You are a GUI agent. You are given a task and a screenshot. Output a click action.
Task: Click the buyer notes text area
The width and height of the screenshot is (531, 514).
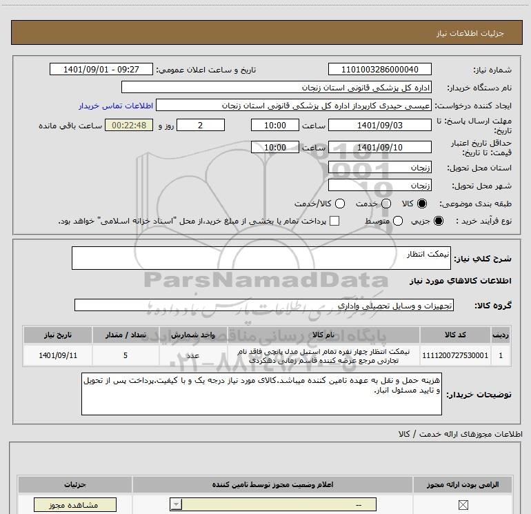click(x=261, y=394)
